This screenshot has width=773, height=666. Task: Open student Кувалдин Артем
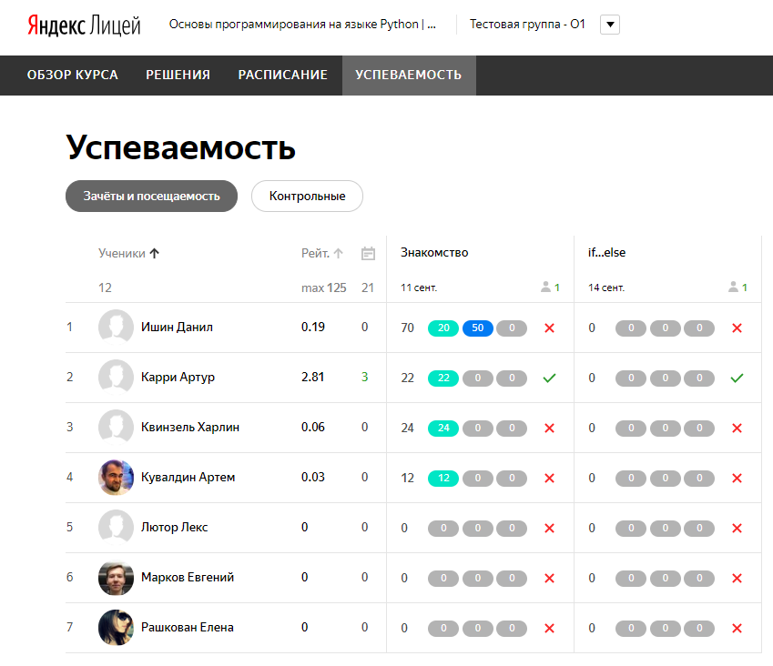(188, 478)
